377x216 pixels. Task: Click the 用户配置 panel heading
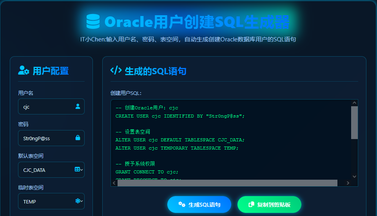(x=51, y=71)
